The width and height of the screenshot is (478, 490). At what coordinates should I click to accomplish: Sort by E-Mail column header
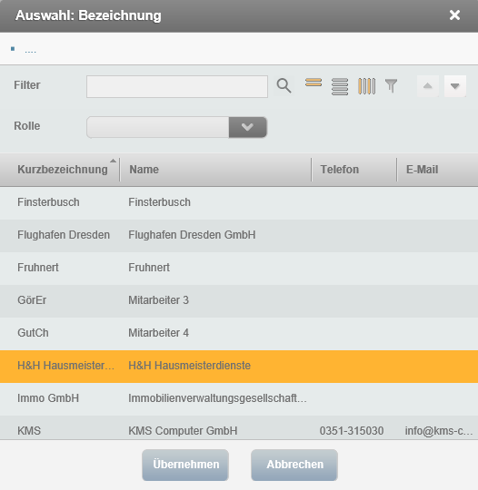pyautogui.click(x=422, y=170)
